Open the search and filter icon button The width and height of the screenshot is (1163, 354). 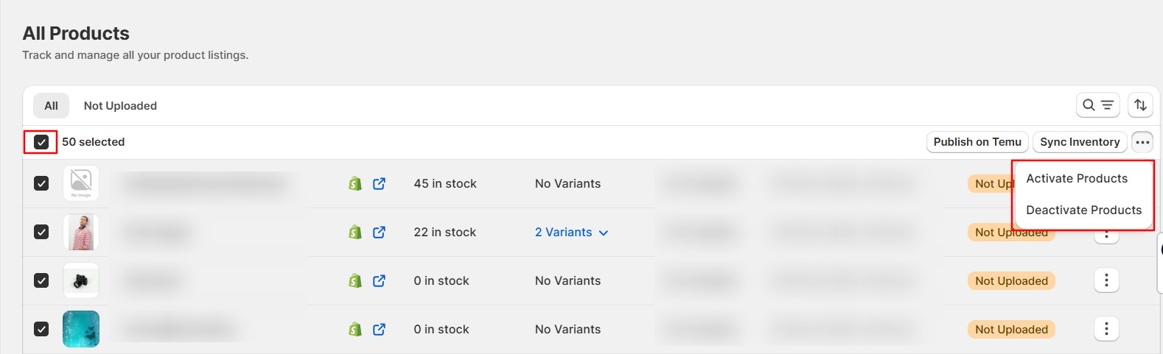coord(1097,105)
